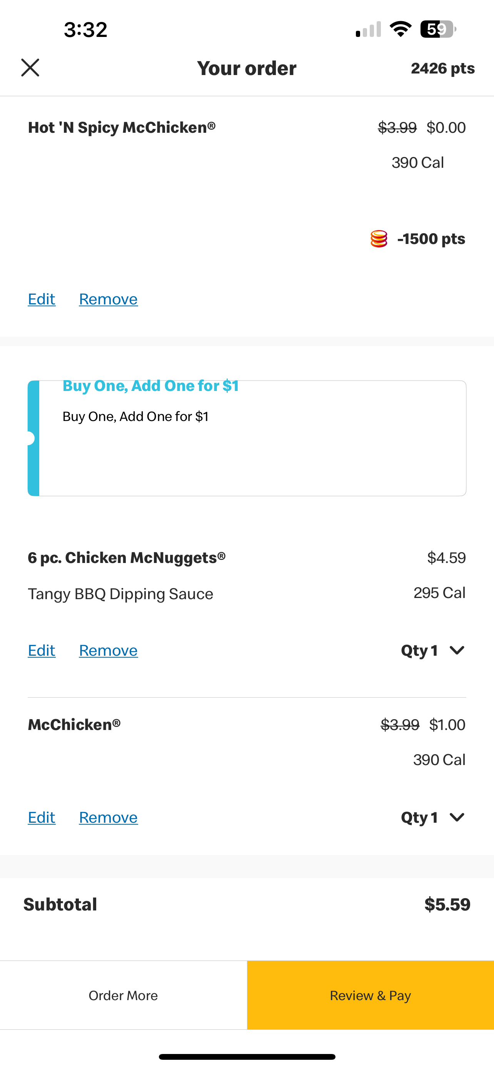
Task: Tap the cellular signal bars icon
Action: (x=368, y=29)
